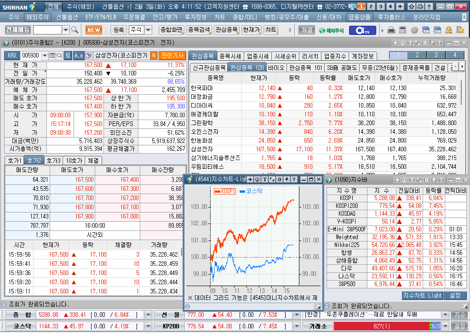Viewport: 470px width, 333px height.
Task: Click the star favorites icon in the toolbar
Action: click(460, 30)
